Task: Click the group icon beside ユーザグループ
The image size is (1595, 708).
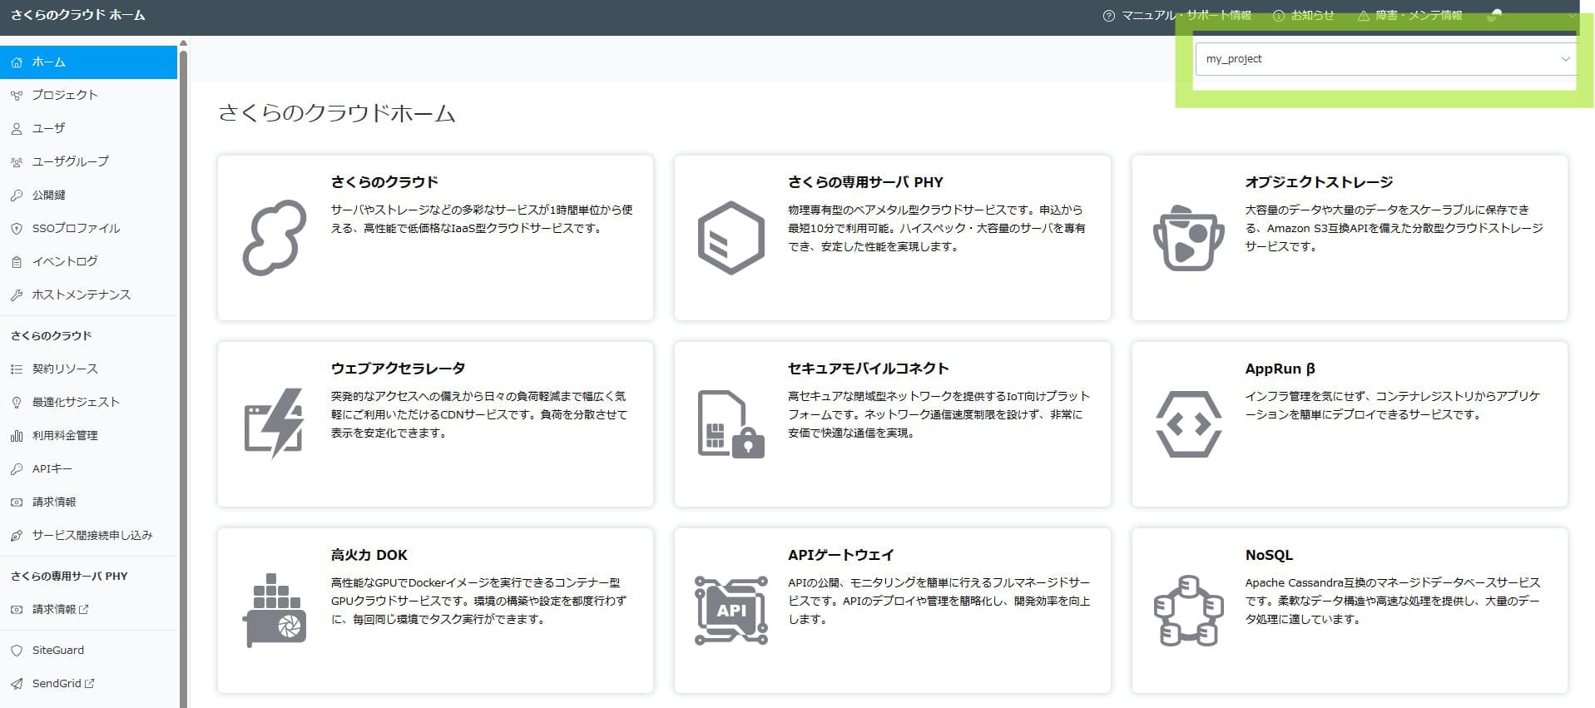Action: click(17, 162)
